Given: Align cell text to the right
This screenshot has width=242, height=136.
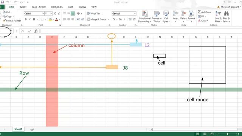Looking at the screenshot, I should (x=73, y=19).
